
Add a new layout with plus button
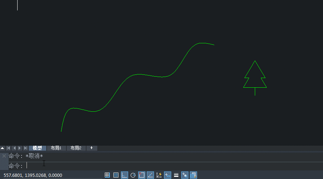(x=92, y=148)
